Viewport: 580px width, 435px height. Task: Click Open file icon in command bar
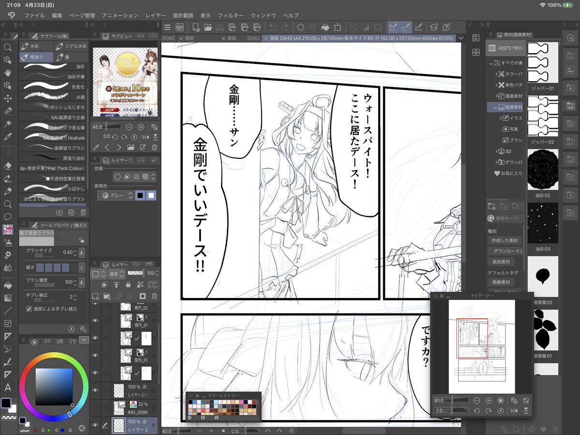pyautogui.click(x=208, y=27)
